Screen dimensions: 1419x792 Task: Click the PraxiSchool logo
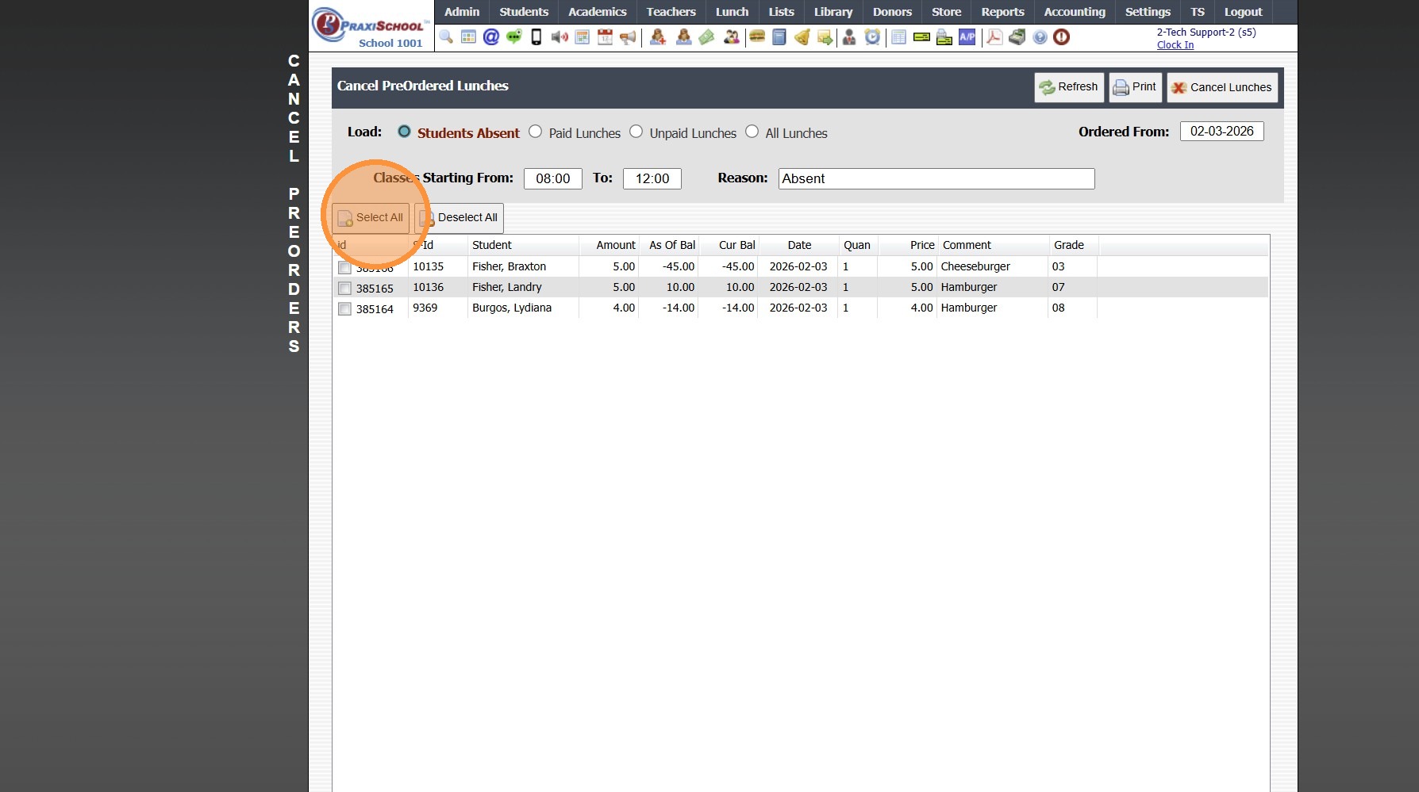point(371,26)
